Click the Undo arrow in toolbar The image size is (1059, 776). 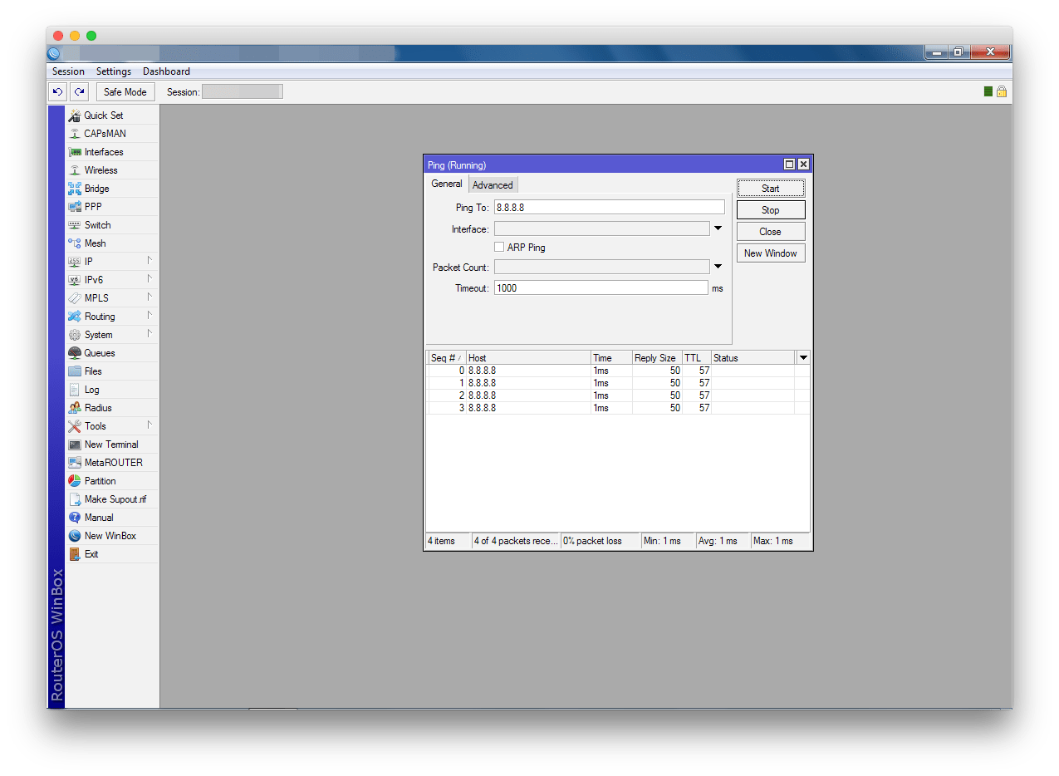click(57, 92)
